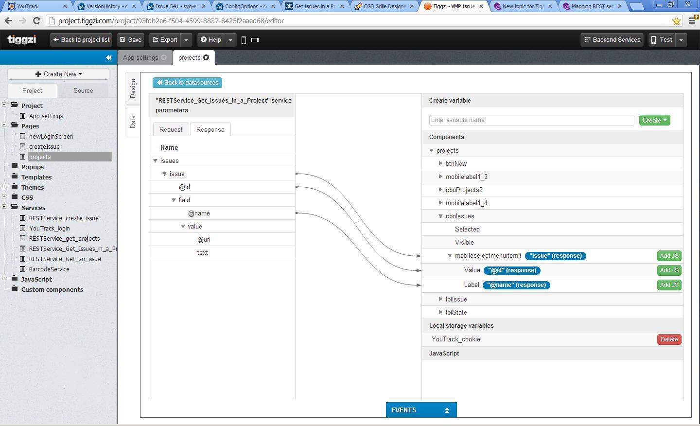Open the Export dropdown arrow

click(x=186, y=40)
